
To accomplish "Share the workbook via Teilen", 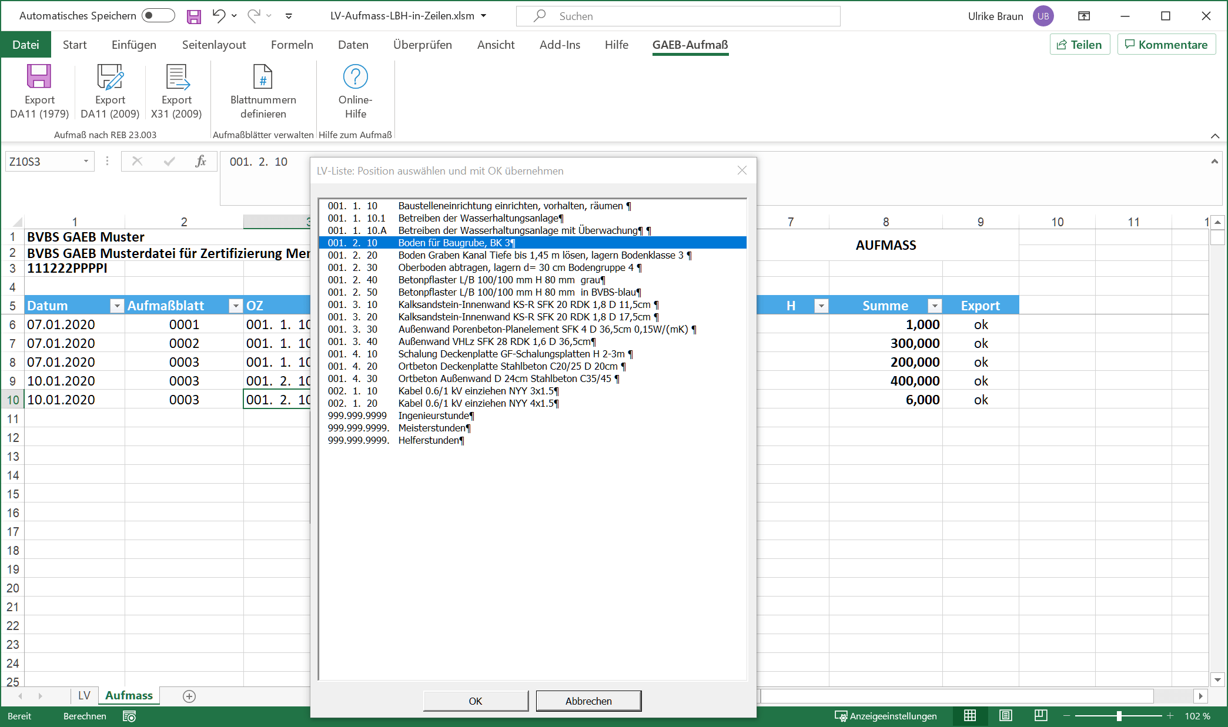I will click(x=1079, y=44).
